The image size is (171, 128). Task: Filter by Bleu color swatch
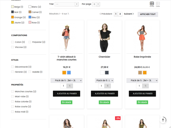click(x=30, y=17)
